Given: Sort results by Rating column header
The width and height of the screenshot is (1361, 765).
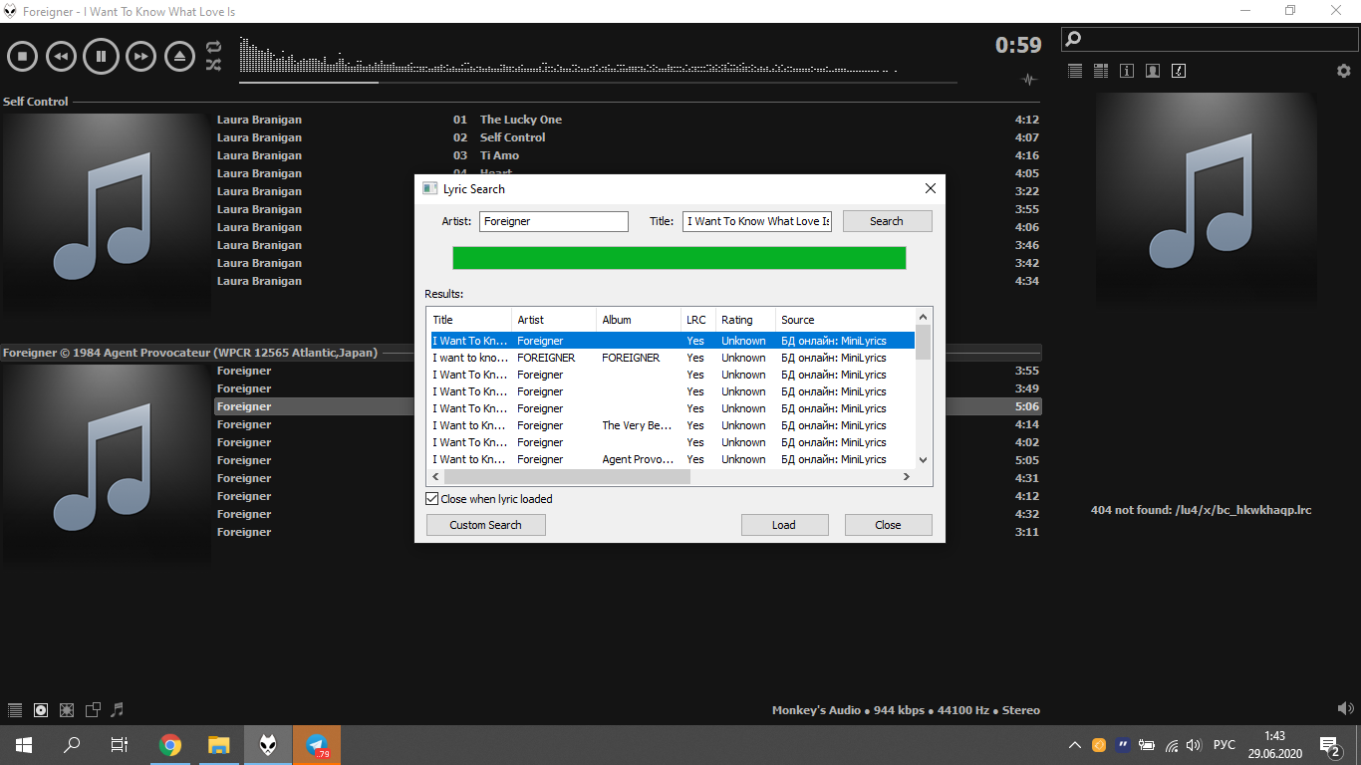Looking at the screenshot, I should pos(745,320).
